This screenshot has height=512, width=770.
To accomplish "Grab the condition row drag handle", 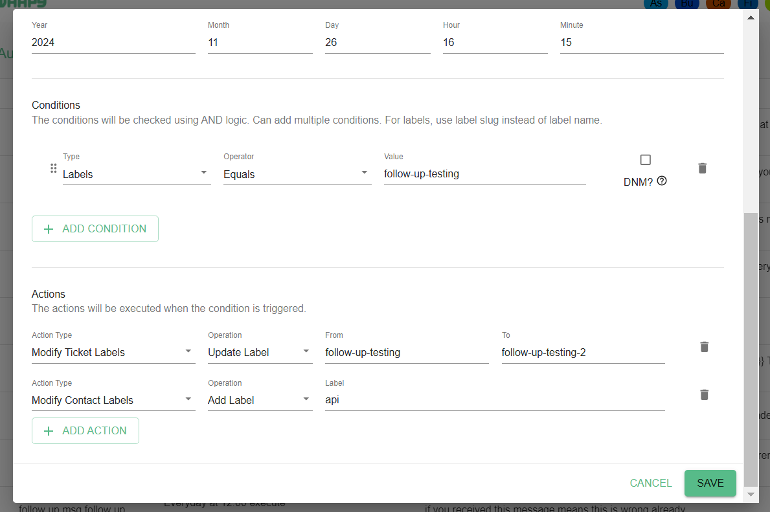I will pyautogui.click(x=54, y=168).
